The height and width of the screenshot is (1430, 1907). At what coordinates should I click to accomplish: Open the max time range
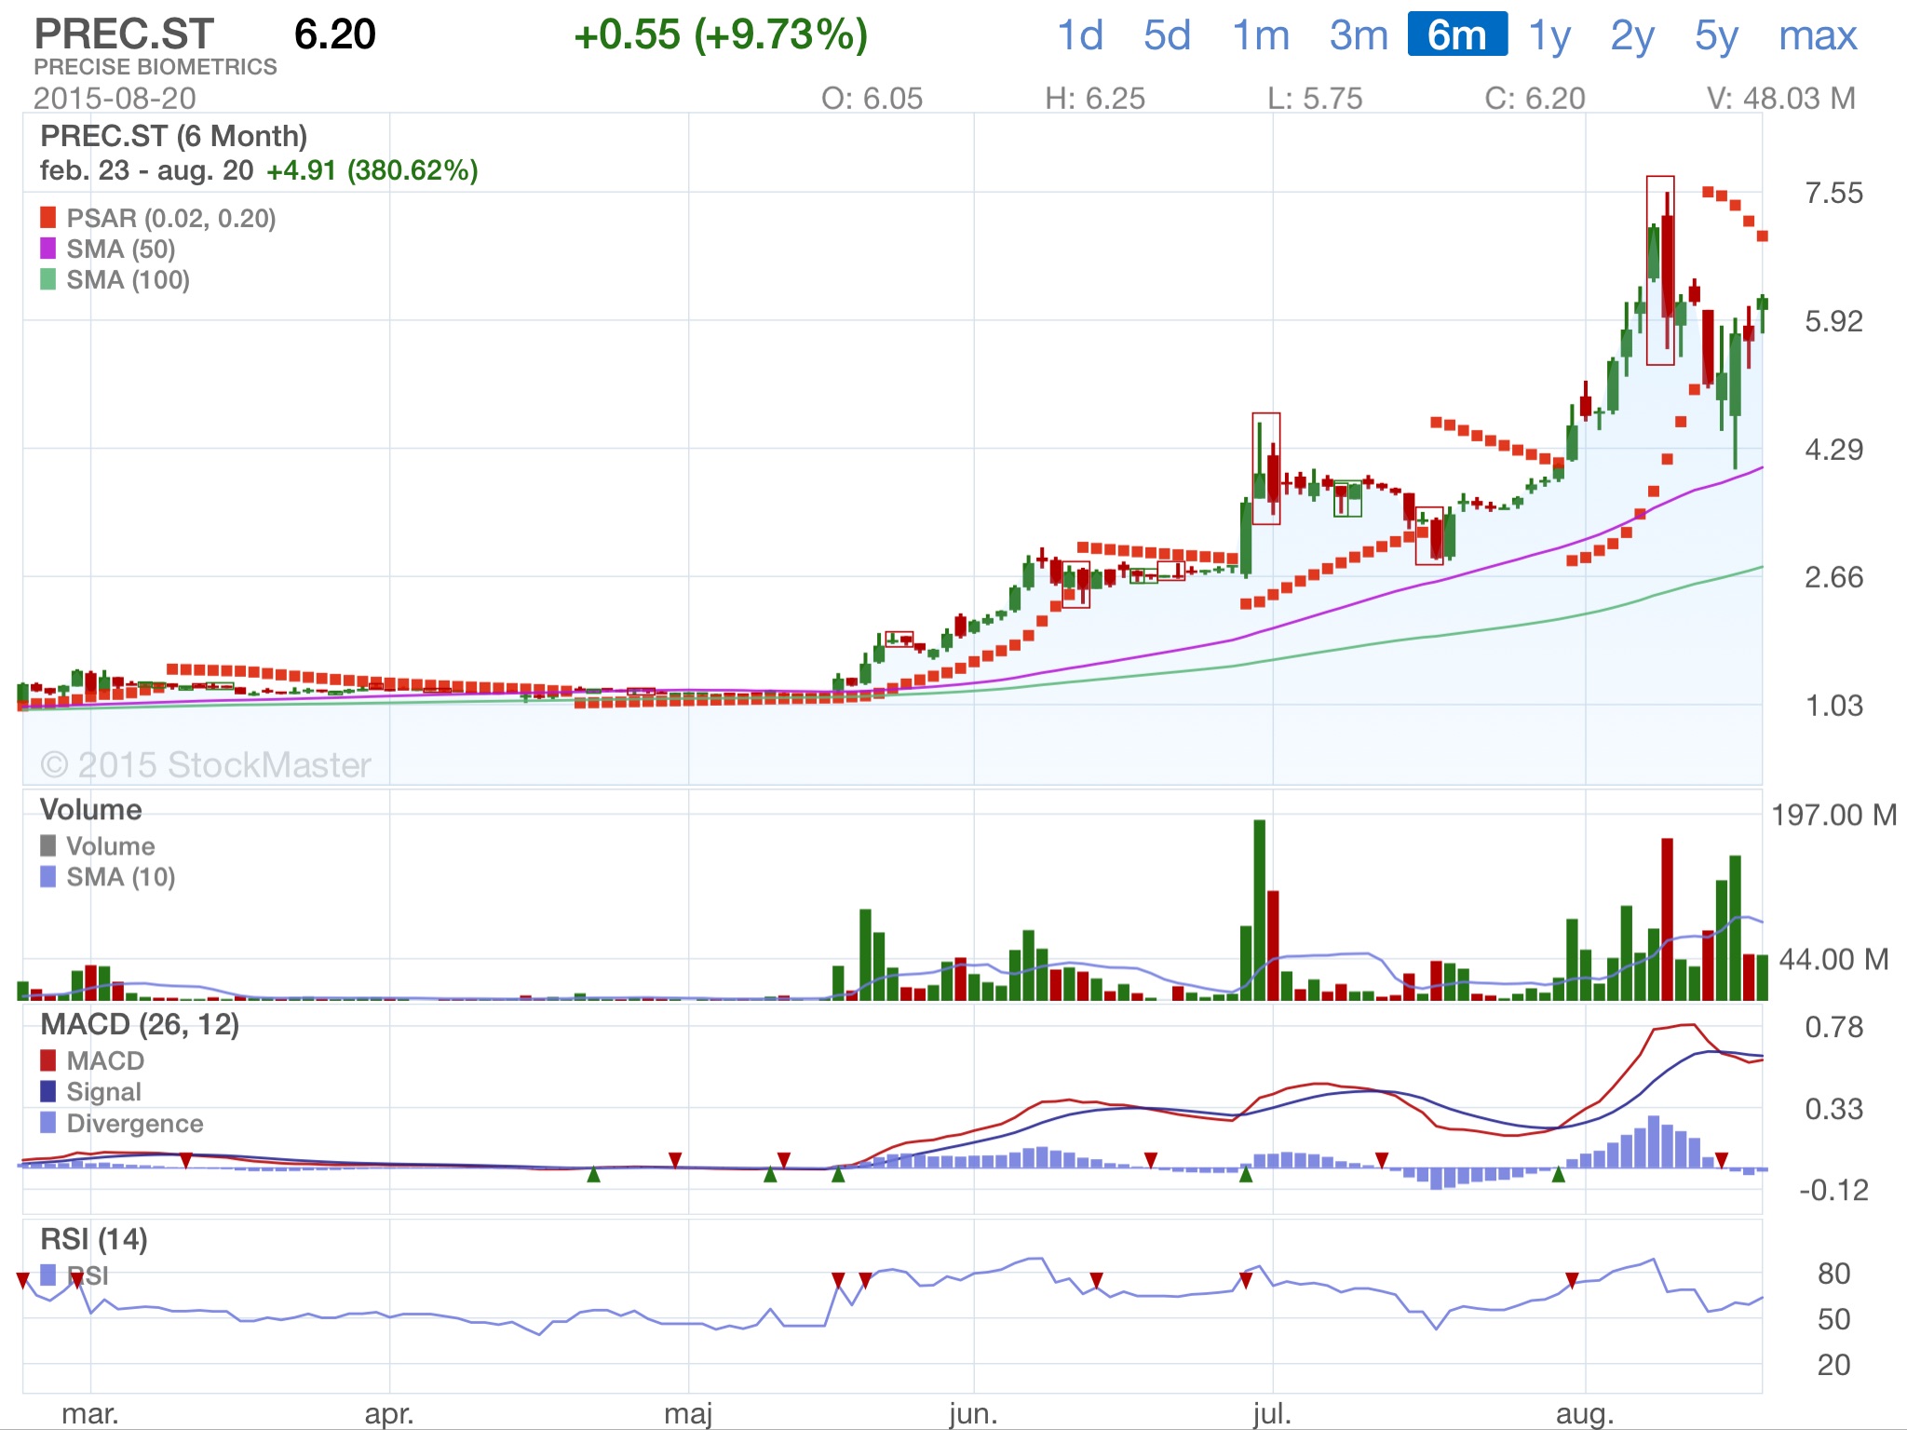point(1818,35)
